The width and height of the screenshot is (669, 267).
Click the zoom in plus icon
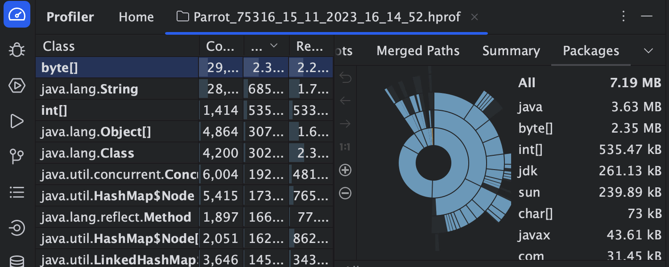pyautogui.click(x=345, y=170)
